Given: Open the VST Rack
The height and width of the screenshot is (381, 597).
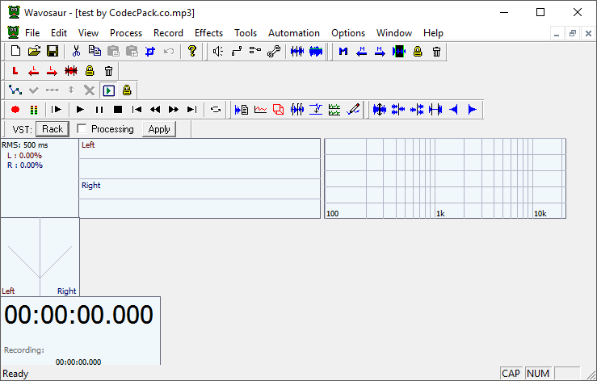Looking at the screenshot, I should click(53, 129).
